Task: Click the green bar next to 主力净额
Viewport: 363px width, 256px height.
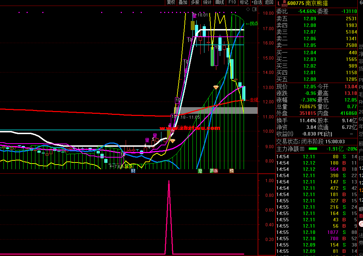Action: [313, 149]
